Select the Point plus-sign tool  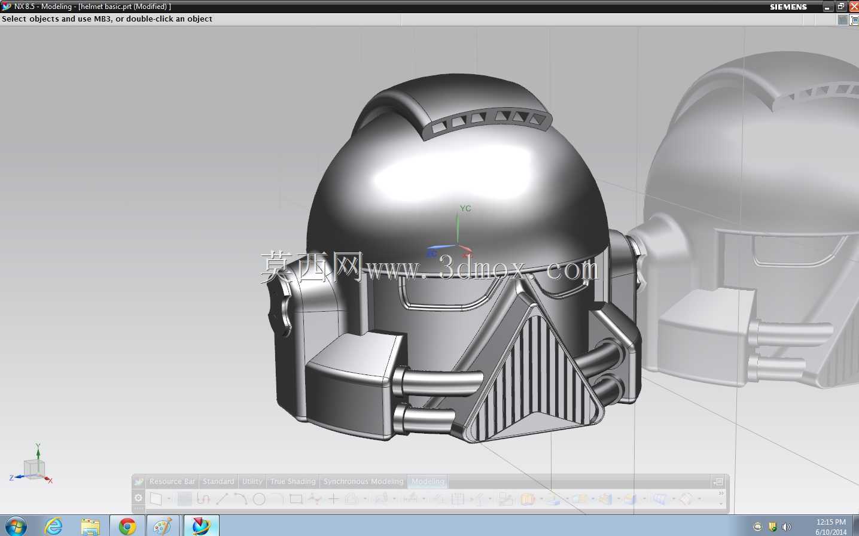point(333,498)
